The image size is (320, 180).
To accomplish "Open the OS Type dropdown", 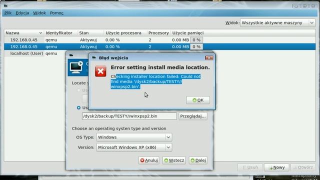I will 134,137.
